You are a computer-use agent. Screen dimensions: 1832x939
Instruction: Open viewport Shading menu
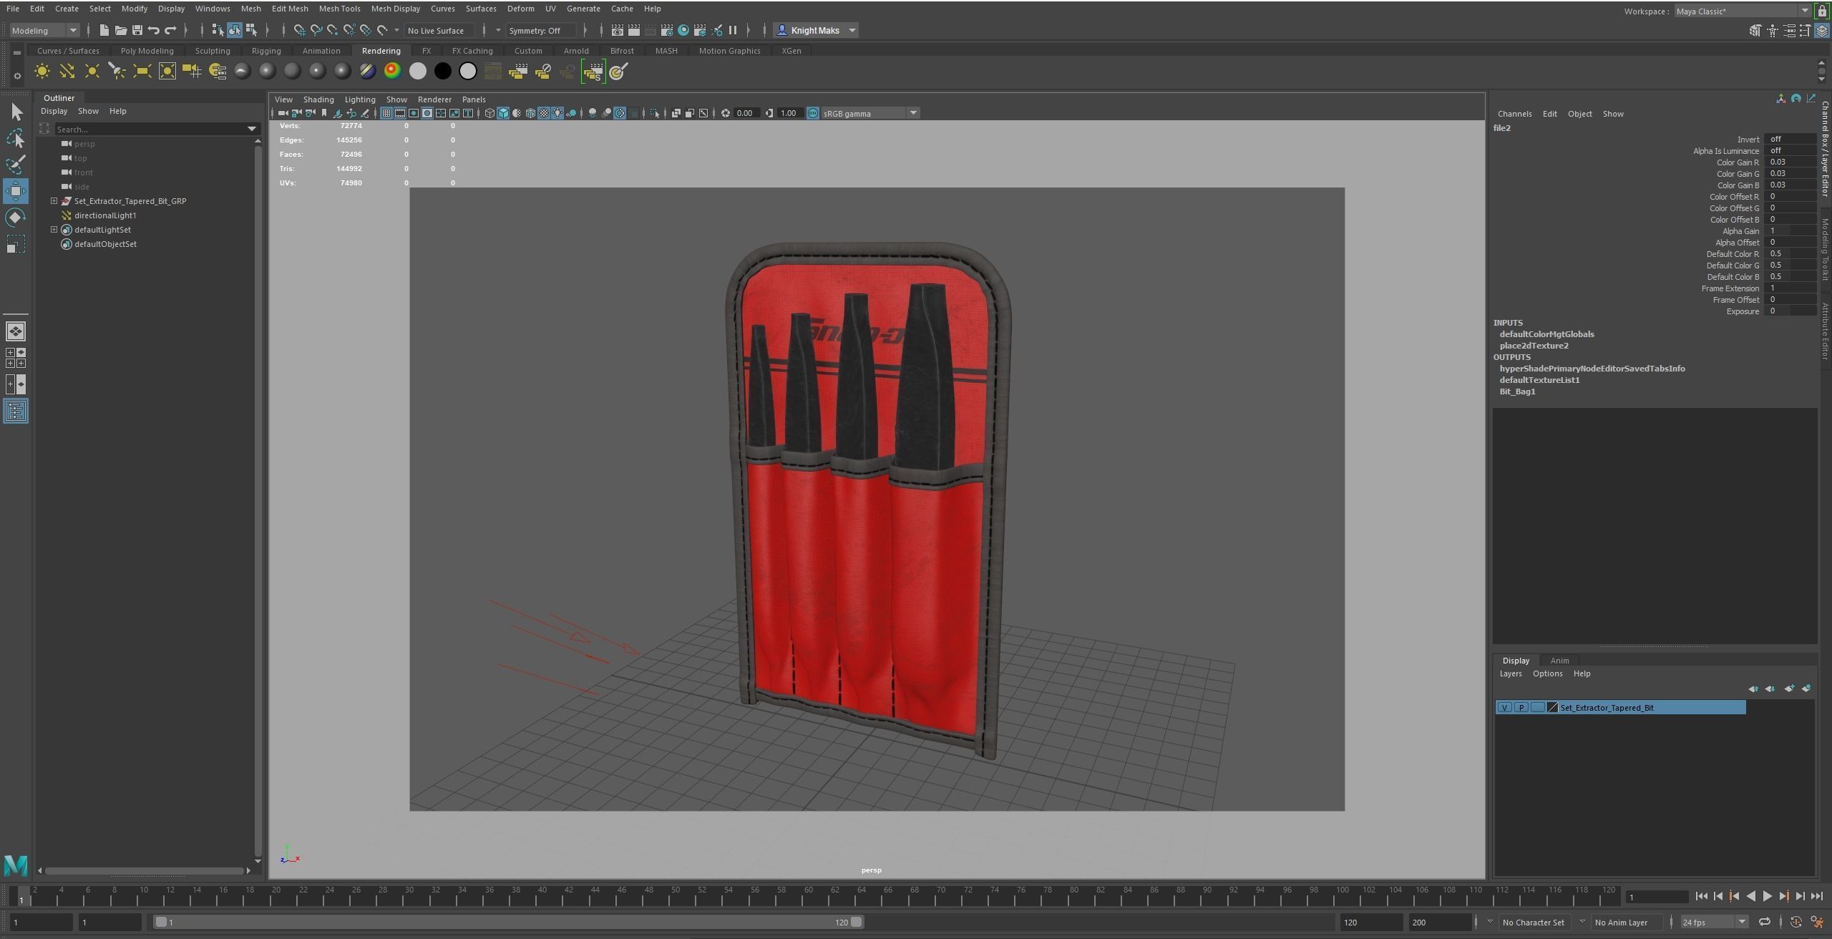pyautogui.click(x=318, y=99)
